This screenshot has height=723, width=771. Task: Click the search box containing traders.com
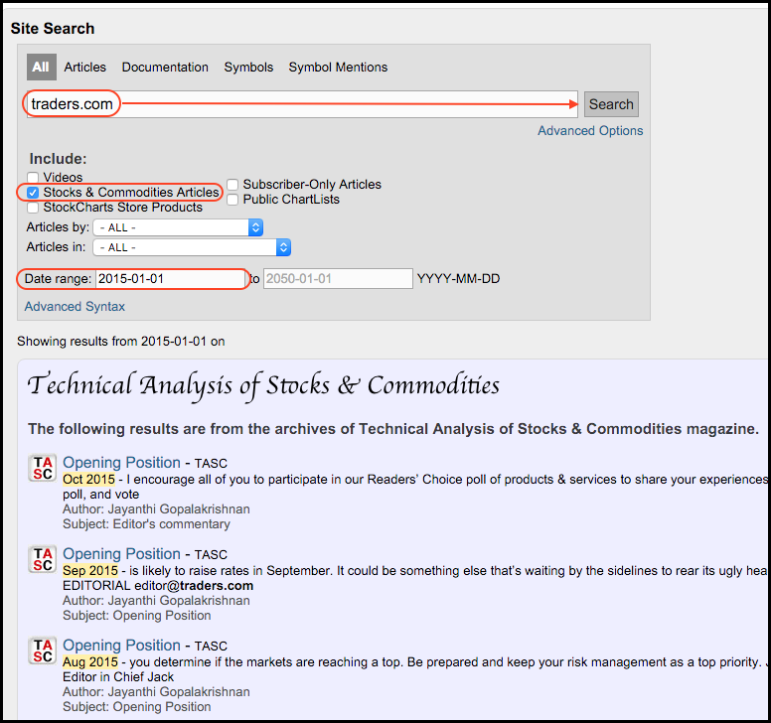coord(298,103)
